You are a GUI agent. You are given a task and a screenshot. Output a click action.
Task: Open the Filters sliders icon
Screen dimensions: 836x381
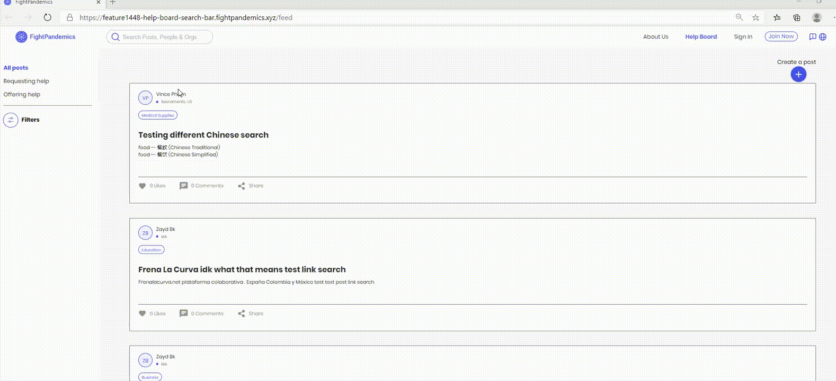[11, 120]
